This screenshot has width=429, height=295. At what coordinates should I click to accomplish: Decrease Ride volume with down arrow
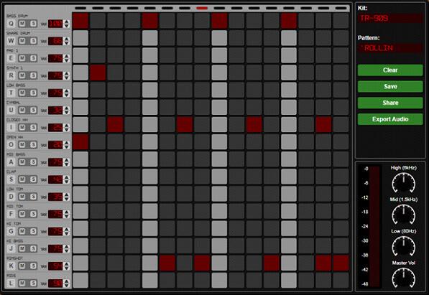click(67, 285)
